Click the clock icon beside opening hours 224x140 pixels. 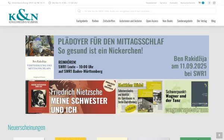(50, 3)
